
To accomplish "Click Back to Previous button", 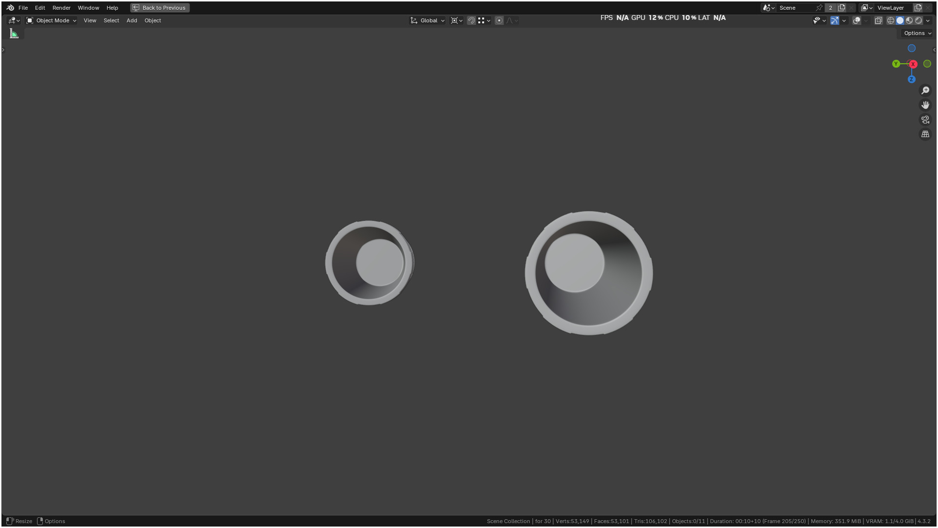I will tap(160, 8).
